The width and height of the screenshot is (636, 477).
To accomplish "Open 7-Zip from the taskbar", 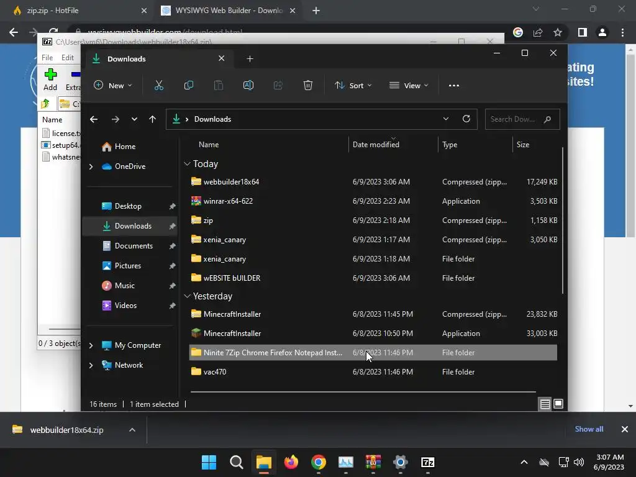I will pos(428,462).
